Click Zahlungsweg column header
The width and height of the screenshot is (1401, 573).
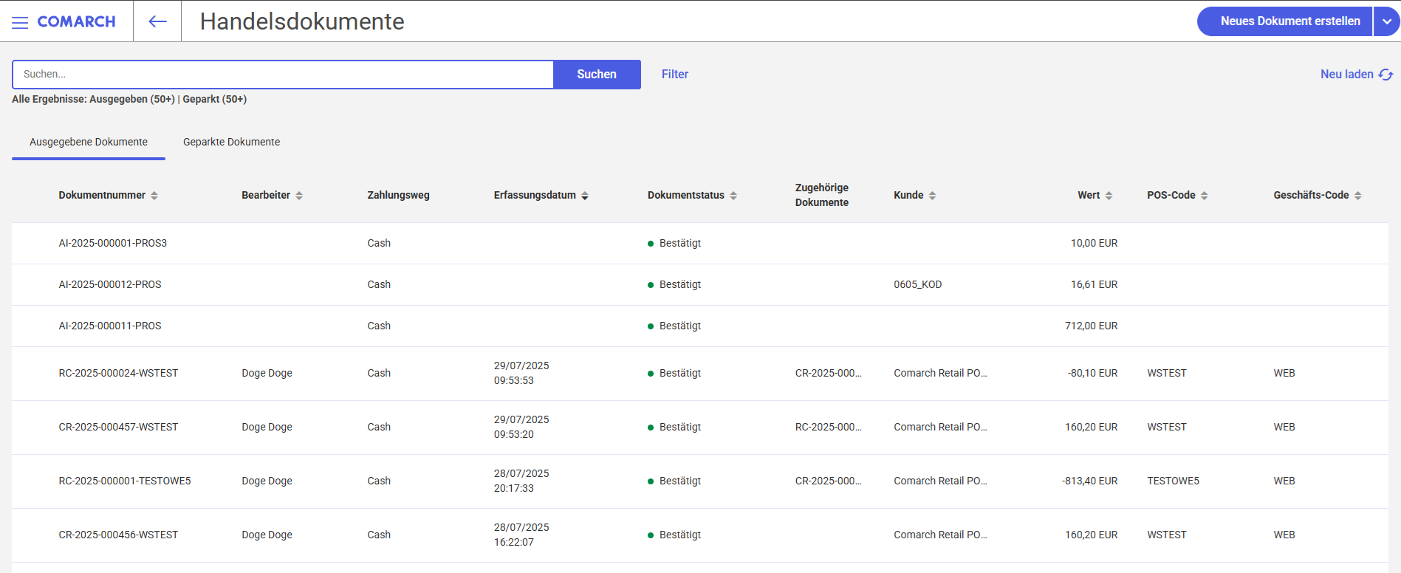coord(398,196)
